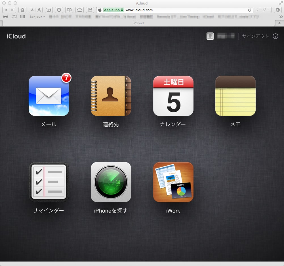Open the downloads button in toolbar
Image resolution: width=284 pixels, height=266 pixels.
coord(278,10)
